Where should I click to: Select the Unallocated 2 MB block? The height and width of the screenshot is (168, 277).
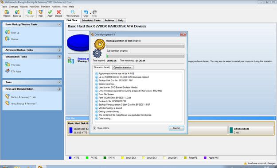pyautogui.click(x=251, y=130)
